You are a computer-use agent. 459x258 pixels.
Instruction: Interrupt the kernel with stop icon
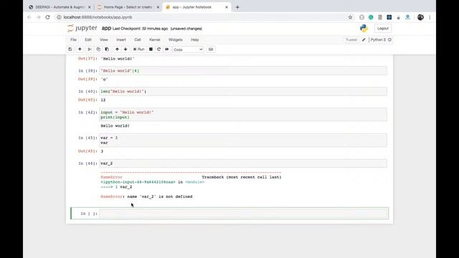point(151,49)
